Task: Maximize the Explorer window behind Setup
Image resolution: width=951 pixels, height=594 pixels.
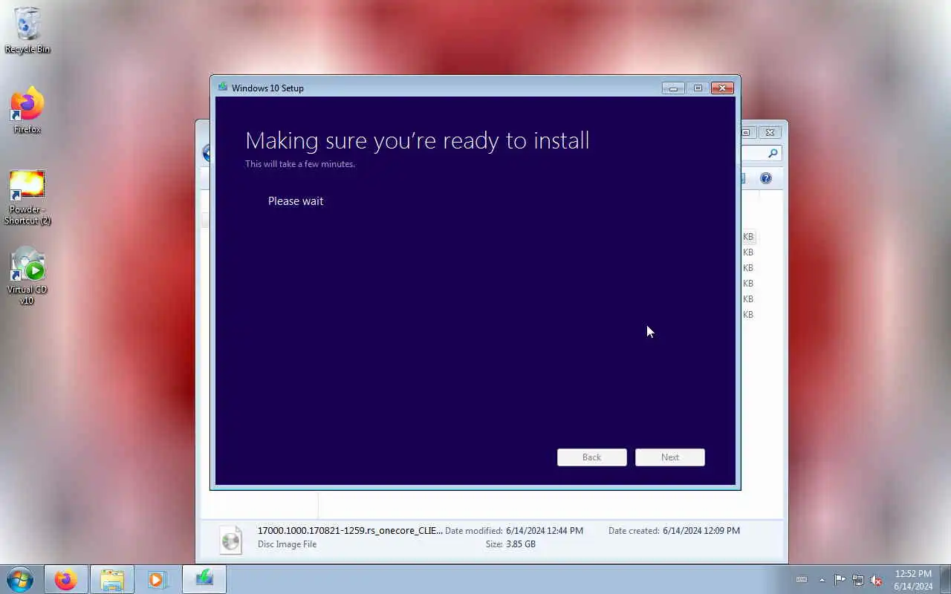Action: point(746,132)
